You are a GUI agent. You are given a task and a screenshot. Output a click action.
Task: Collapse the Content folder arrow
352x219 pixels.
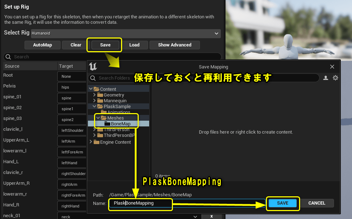91,89
